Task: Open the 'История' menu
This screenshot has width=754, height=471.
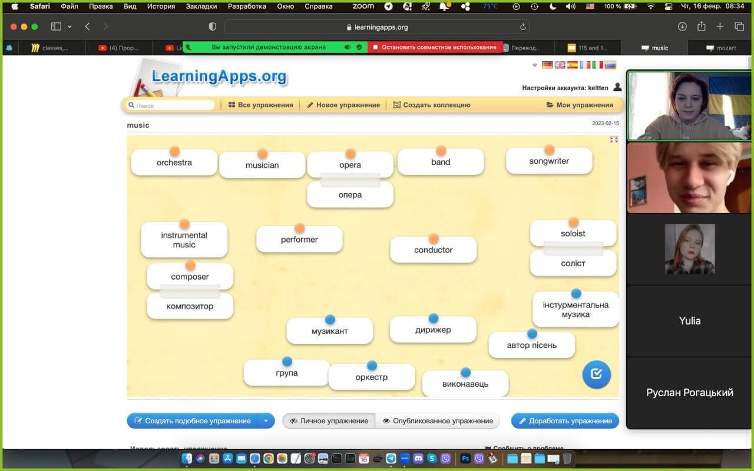Action: coord(161,6)
